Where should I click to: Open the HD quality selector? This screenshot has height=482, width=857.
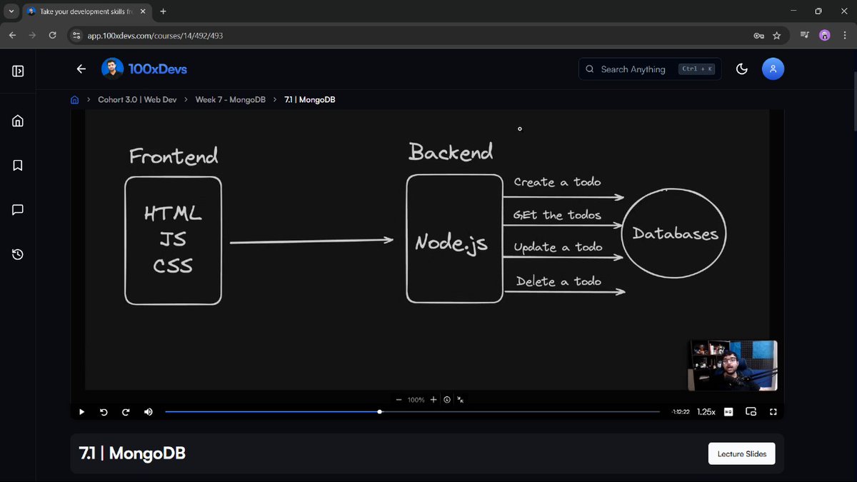pyautogui.click(x=728, y=412)
